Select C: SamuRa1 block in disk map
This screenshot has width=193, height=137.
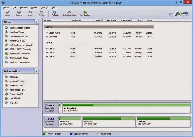point(126,108)
